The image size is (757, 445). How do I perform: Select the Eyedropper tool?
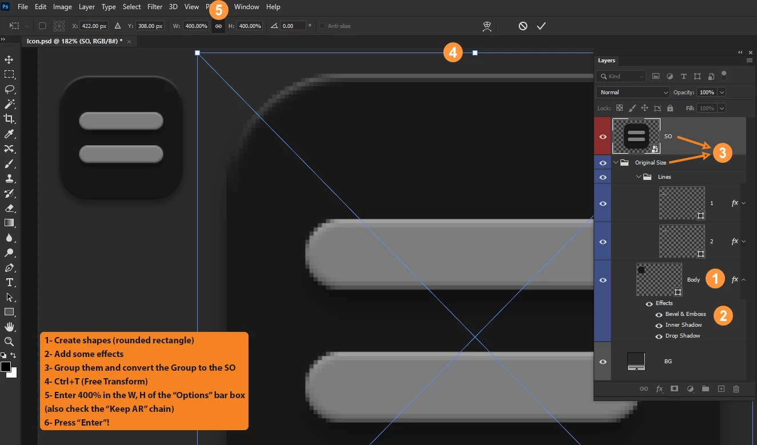[x=9, y=134]
